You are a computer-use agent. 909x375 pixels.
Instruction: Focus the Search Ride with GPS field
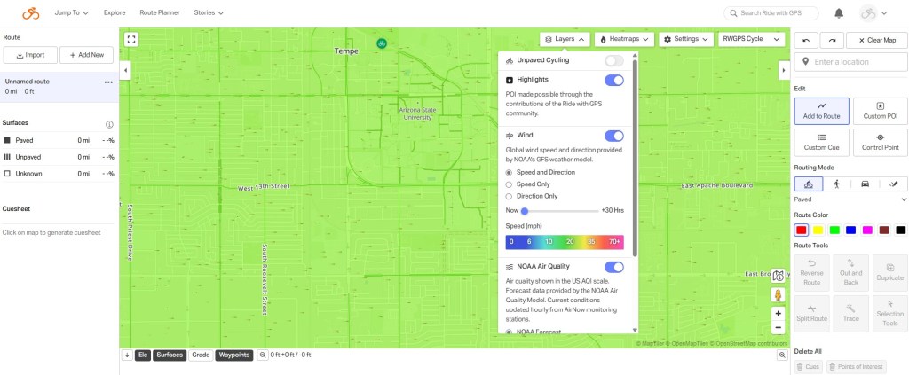pos(771,12)
